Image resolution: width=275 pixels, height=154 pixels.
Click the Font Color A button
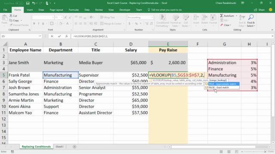[67, 24]
